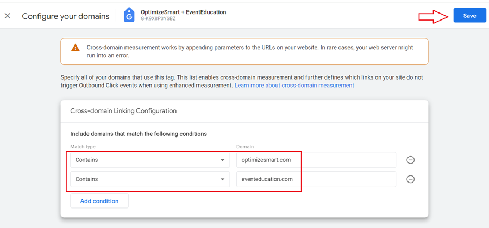Open Learn more about cross-domain measurement link
The width and height of the screenshot is (489, 228).
click(x=294, y=85)
